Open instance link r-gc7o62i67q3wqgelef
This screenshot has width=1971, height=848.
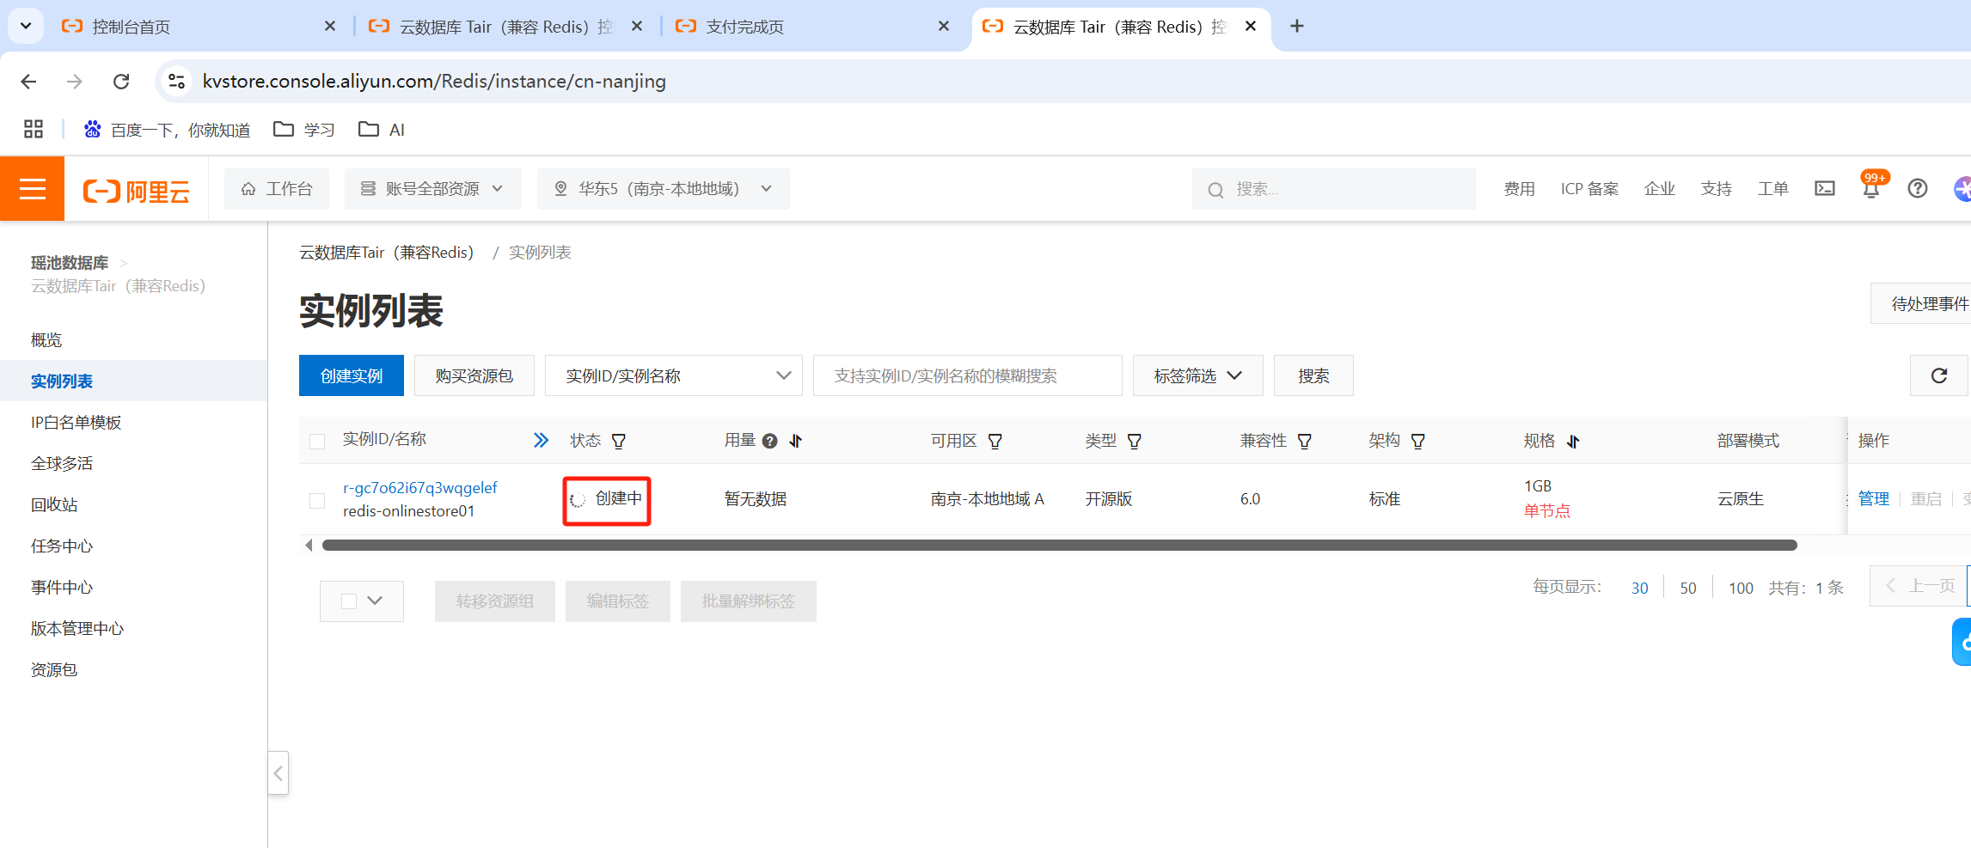coord(420,488)
